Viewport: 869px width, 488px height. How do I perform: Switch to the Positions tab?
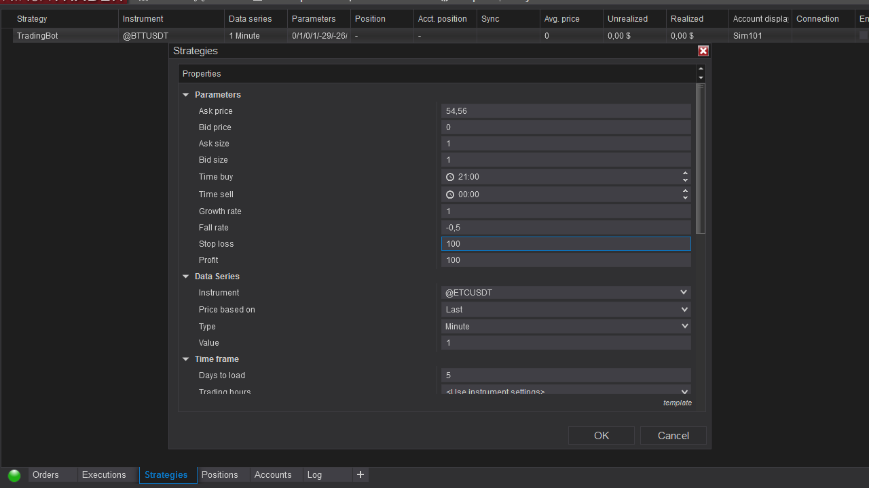tap(219, 475)
